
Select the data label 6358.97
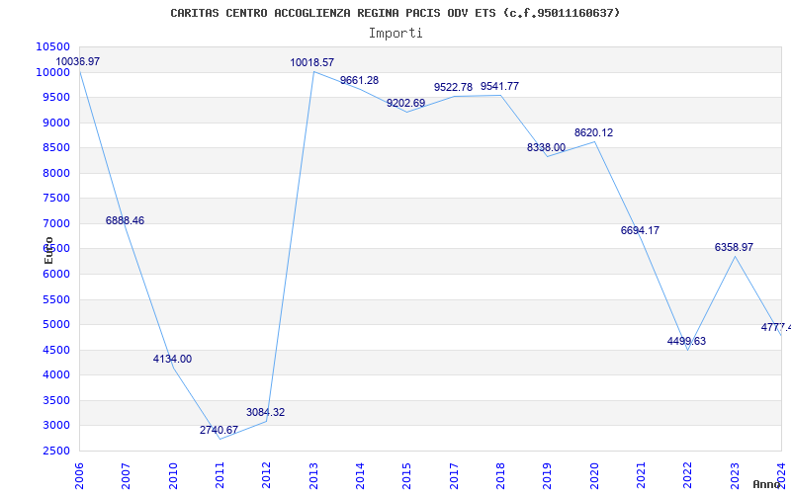[x=734, y=248]
